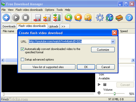
Task: Click the Speed column header
Action: pos(124,31)
